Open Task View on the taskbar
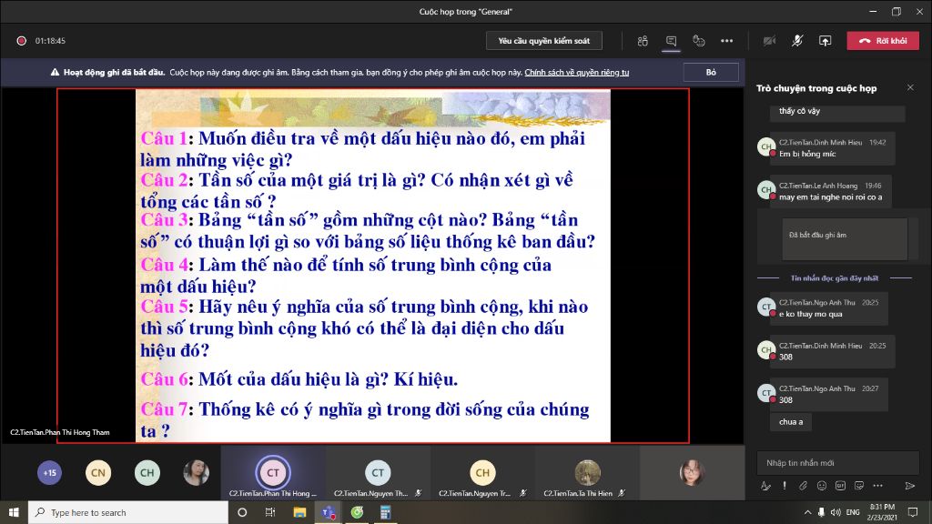Image resolution: width=932 pixels, height=524 pixels. click(x=269, y=512)
